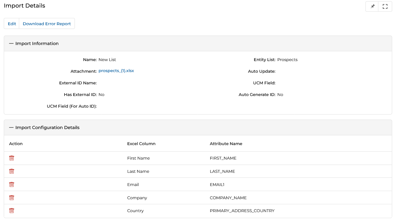This screenshot has height=220, width=395.
Task: Select the Excel Column header
Action: (x=141, y=144)
